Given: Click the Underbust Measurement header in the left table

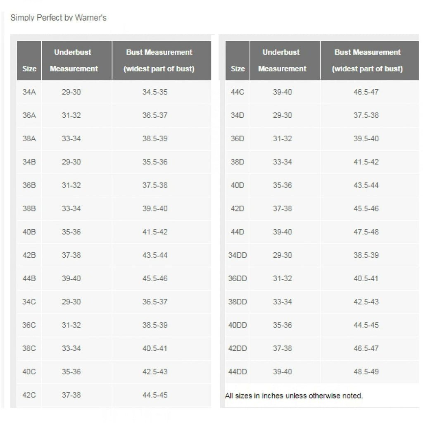Looking at the screenshot, I should [74, 60].
